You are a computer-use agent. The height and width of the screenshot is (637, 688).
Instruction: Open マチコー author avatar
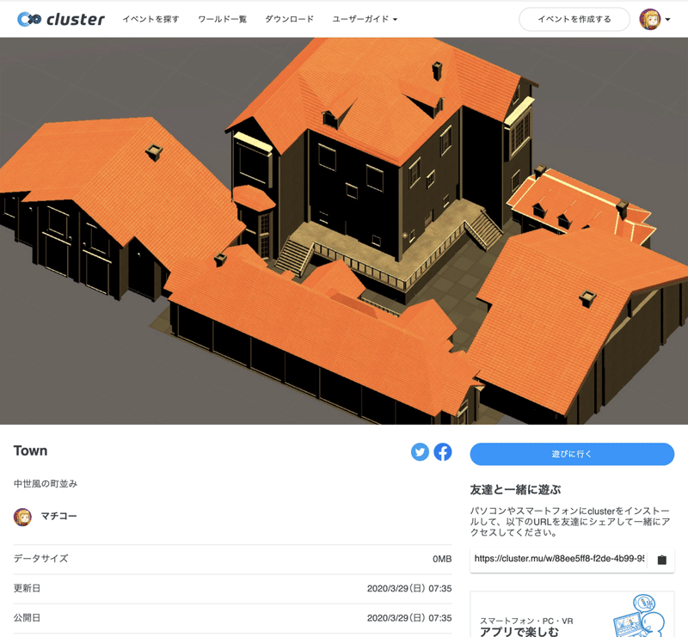[x=22, y=517]
